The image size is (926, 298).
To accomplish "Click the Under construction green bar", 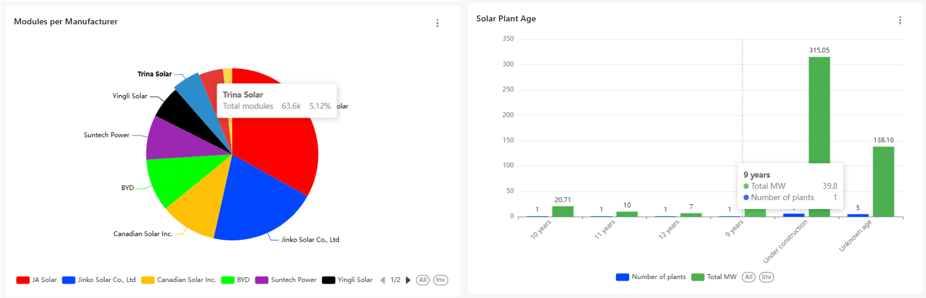I will pos(819,119).
